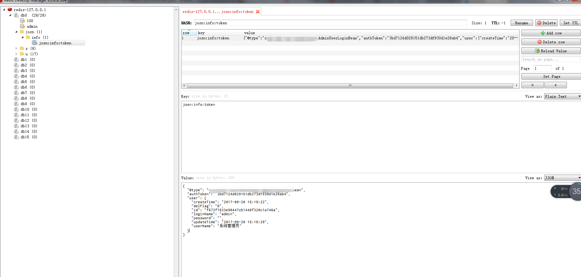Click the scroll right arrow of table scrollbar
This screenshot has width=581, height=277.
coord(516,85)
